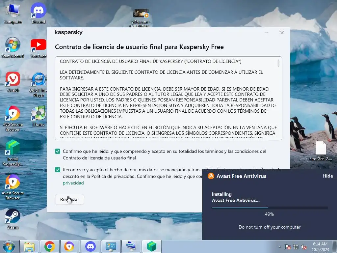Select the ErrorGen-2 file on desktop
Screen dimensions: 337x253
pos(321,151)
